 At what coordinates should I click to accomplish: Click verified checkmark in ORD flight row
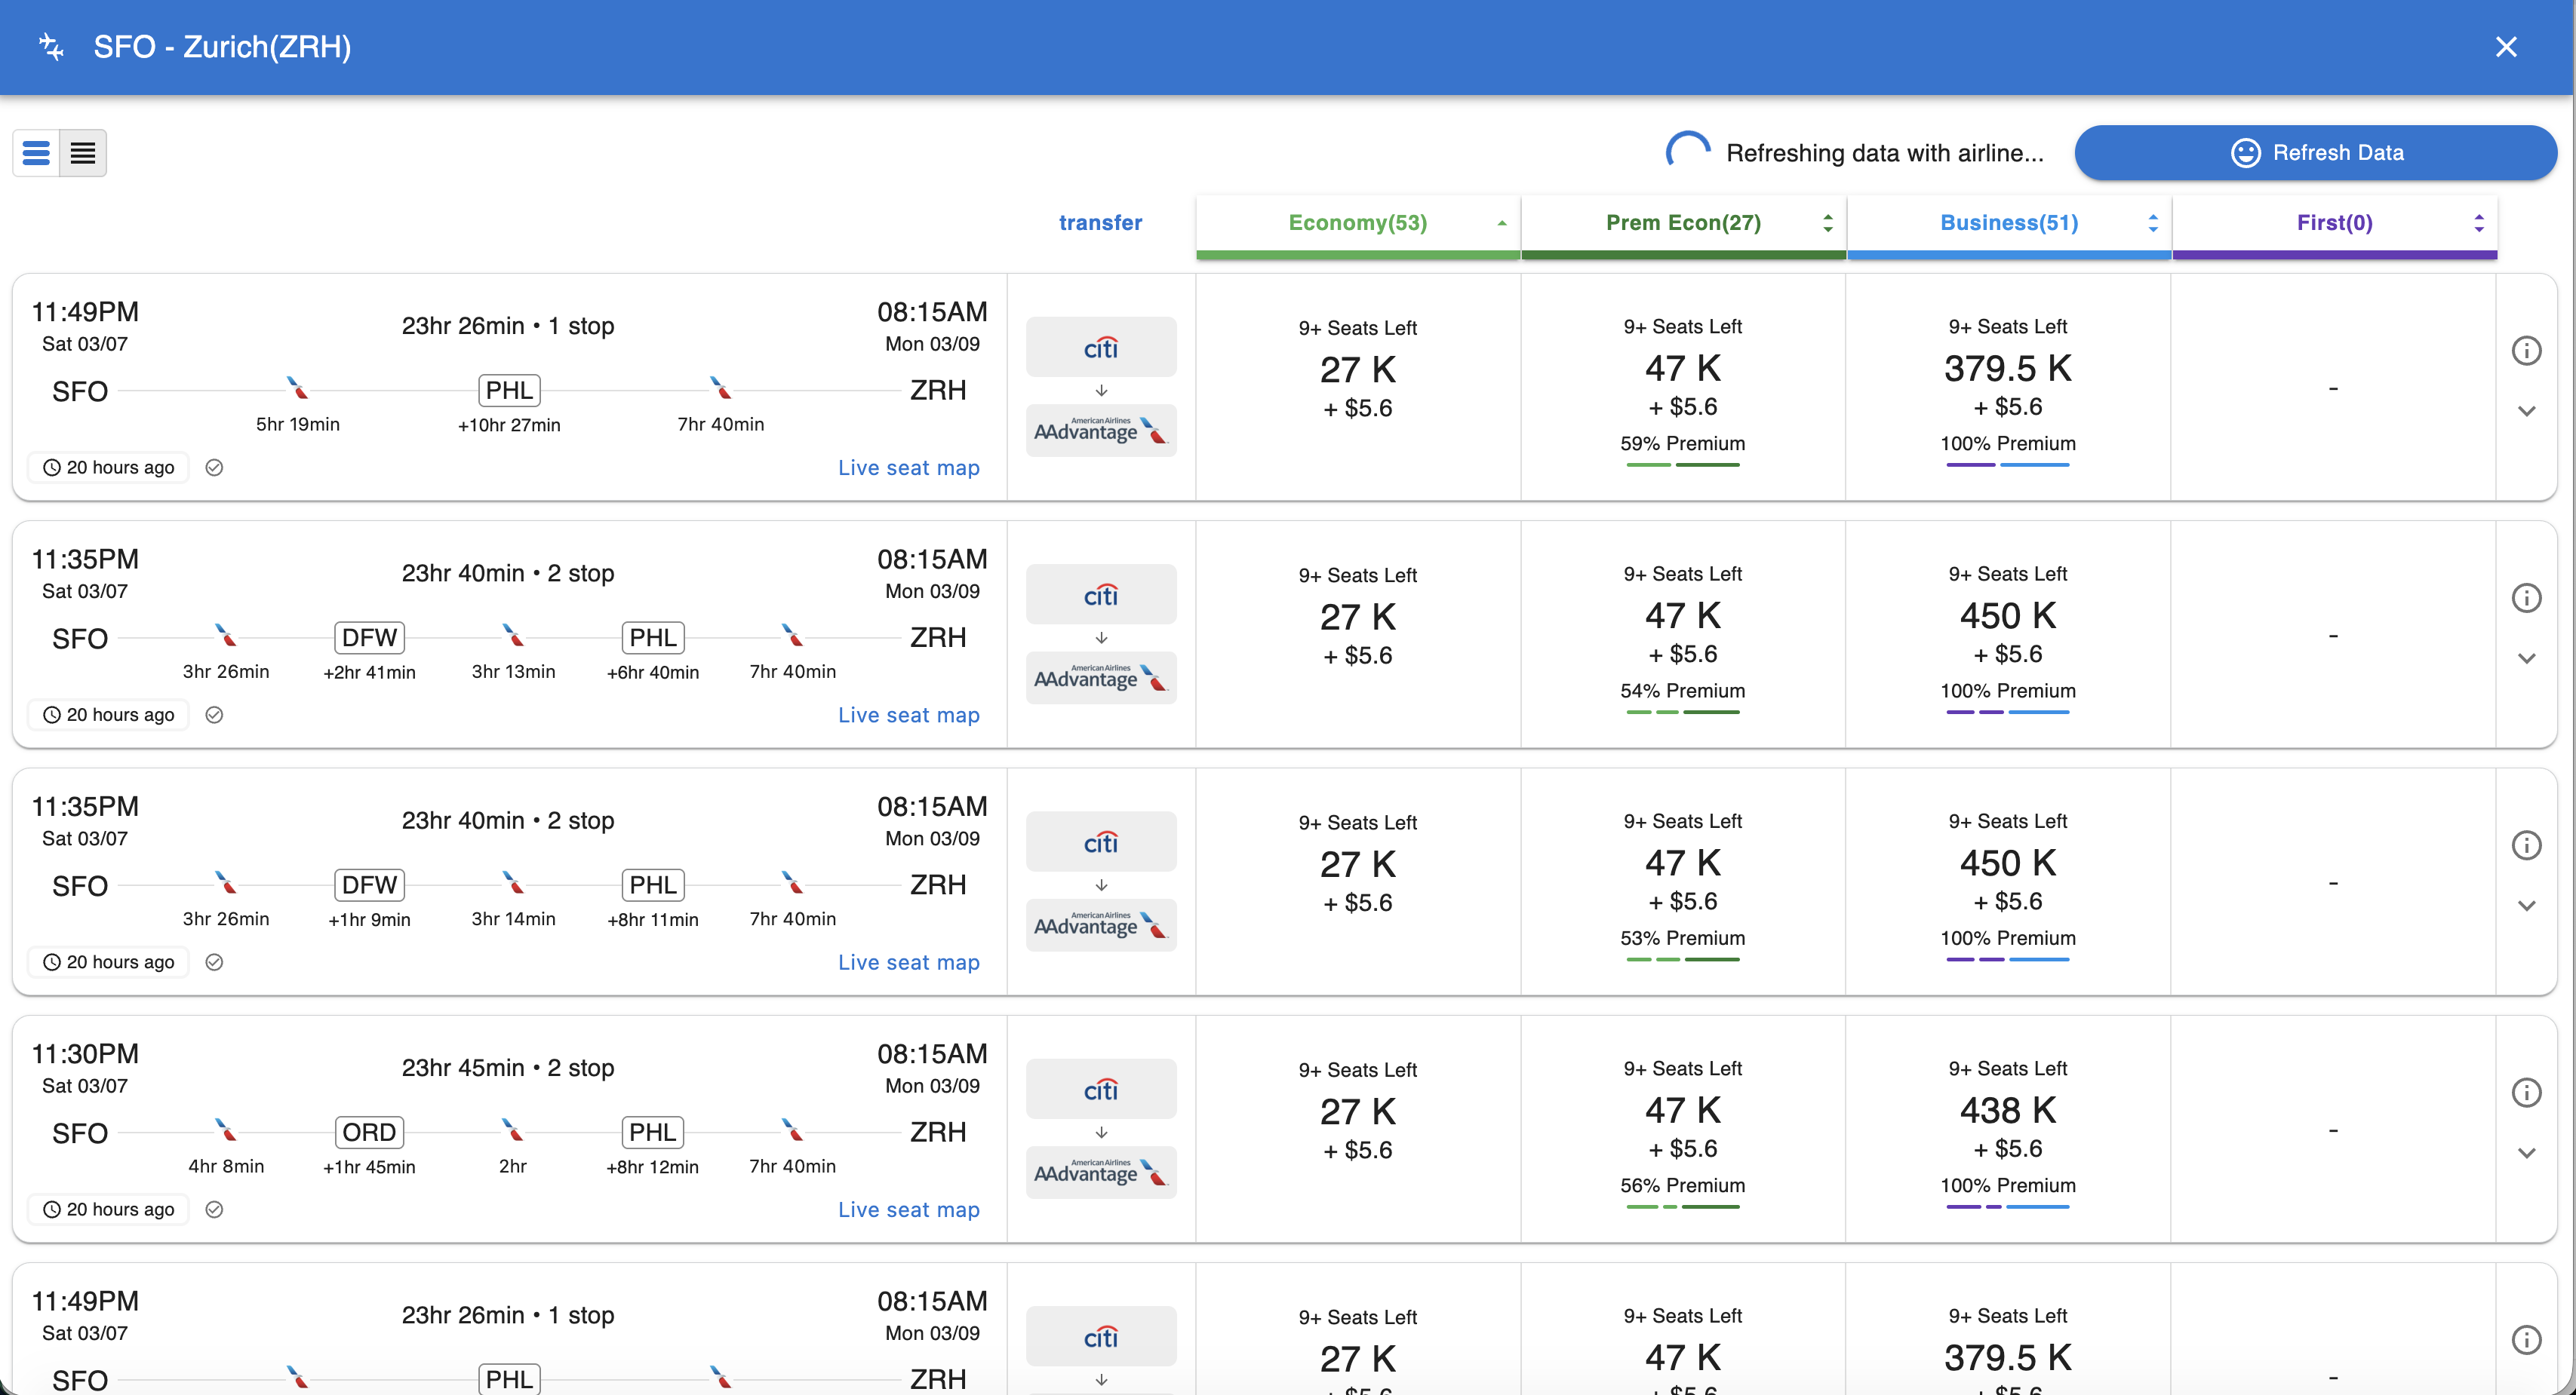coord(214,1210)
